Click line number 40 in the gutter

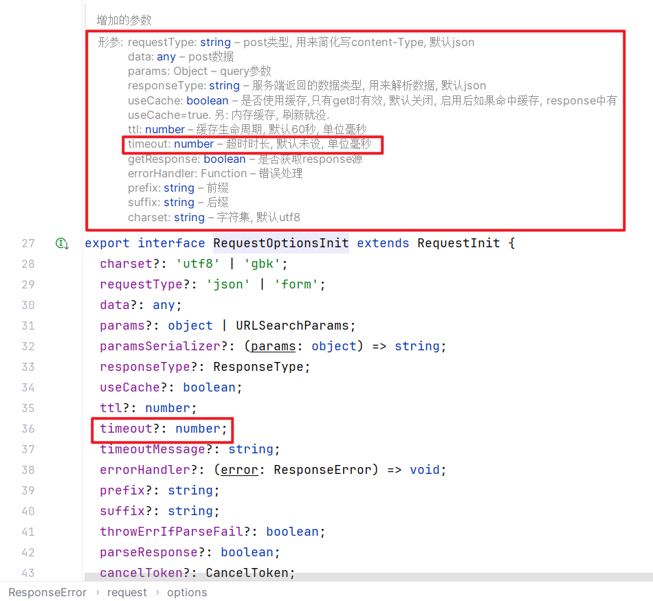pyautogui.click(x=27, y=511)
